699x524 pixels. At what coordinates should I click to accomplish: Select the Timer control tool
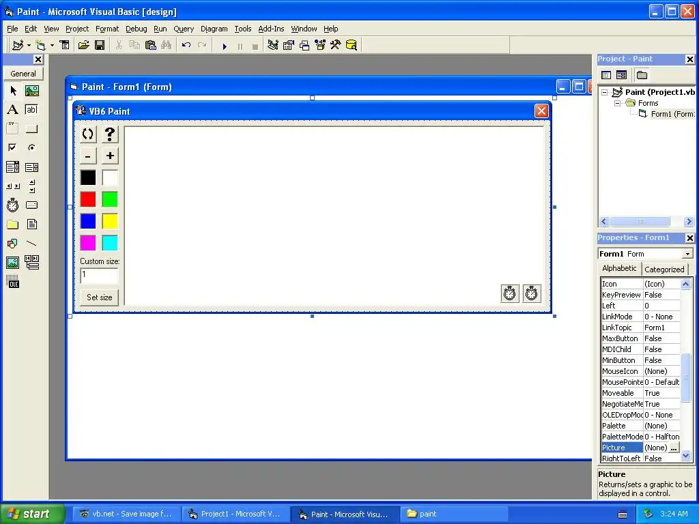pyautogui.click(x=13, y=205)
